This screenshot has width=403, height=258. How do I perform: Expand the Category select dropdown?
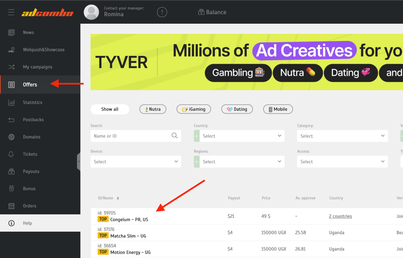point(342,136)
